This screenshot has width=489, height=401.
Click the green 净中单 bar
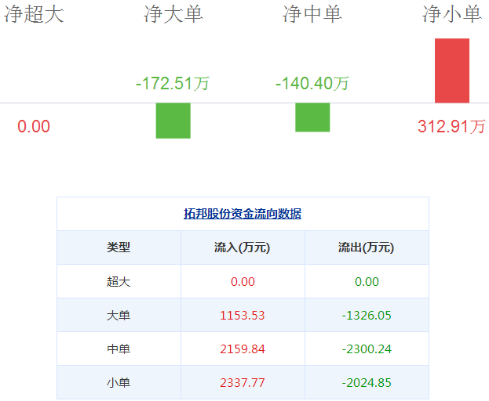pyautogui.click(x=312, y=117)
